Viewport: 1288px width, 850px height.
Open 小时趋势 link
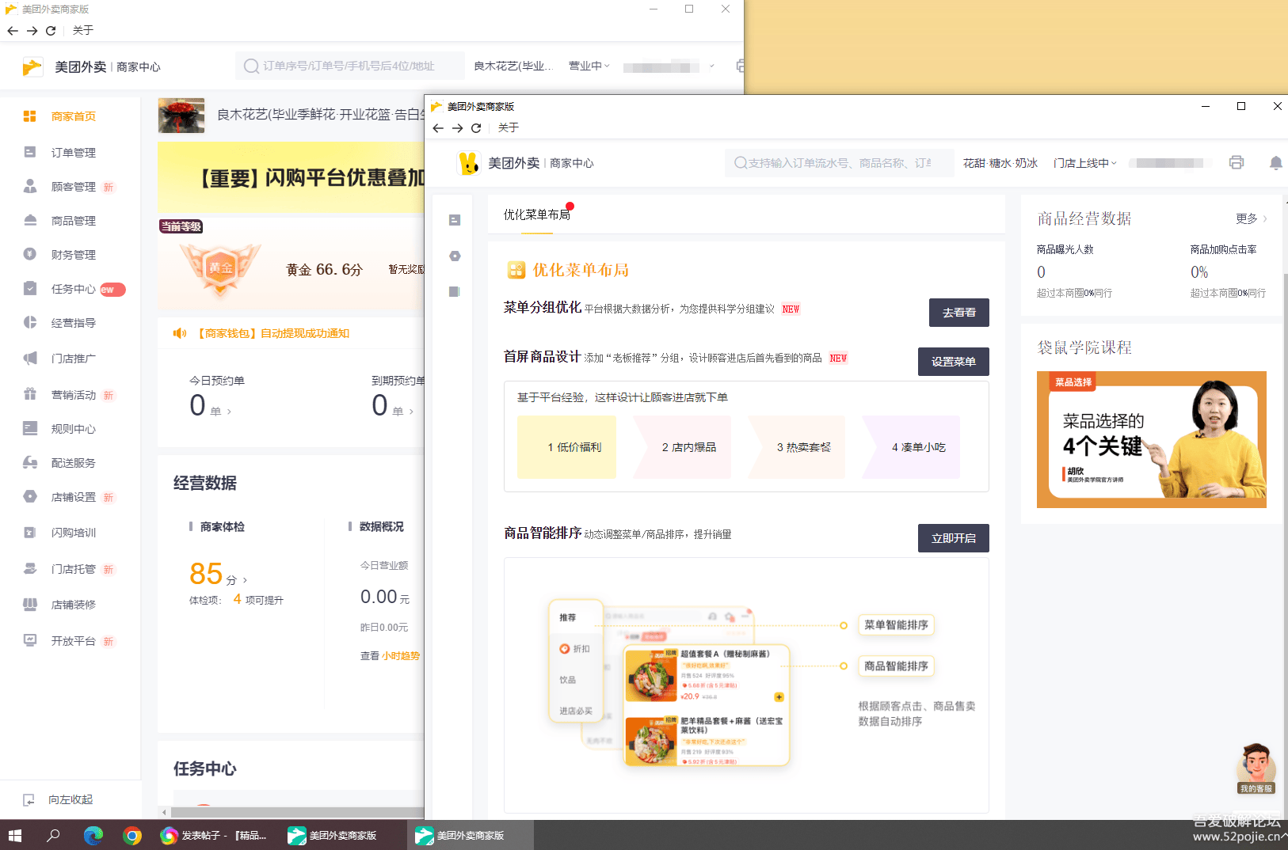(x=401, y=655)
